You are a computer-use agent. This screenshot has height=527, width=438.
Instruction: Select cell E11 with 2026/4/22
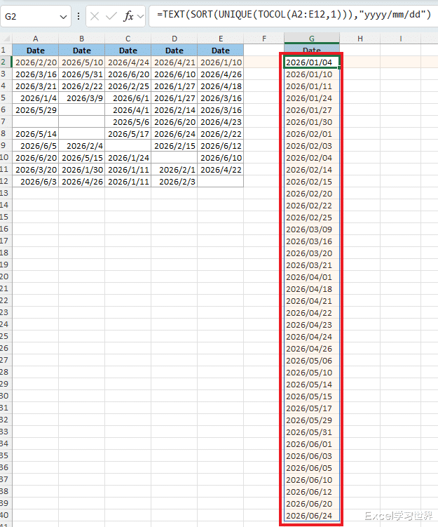click(221, 170)
